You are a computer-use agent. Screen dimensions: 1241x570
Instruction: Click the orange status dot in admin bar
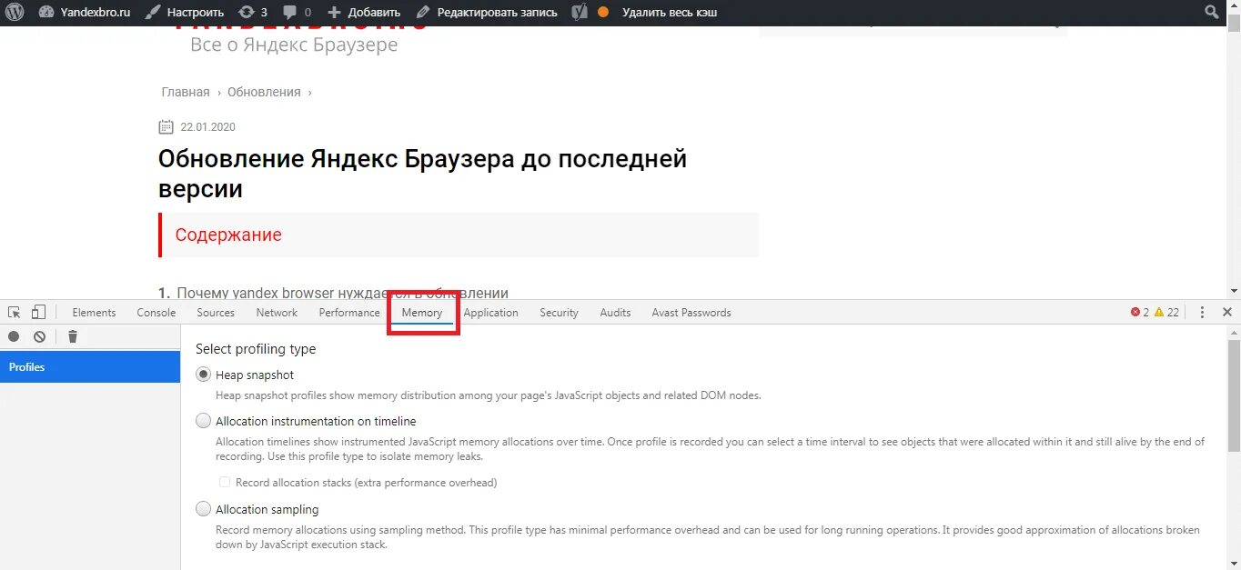tap(603, 13)
